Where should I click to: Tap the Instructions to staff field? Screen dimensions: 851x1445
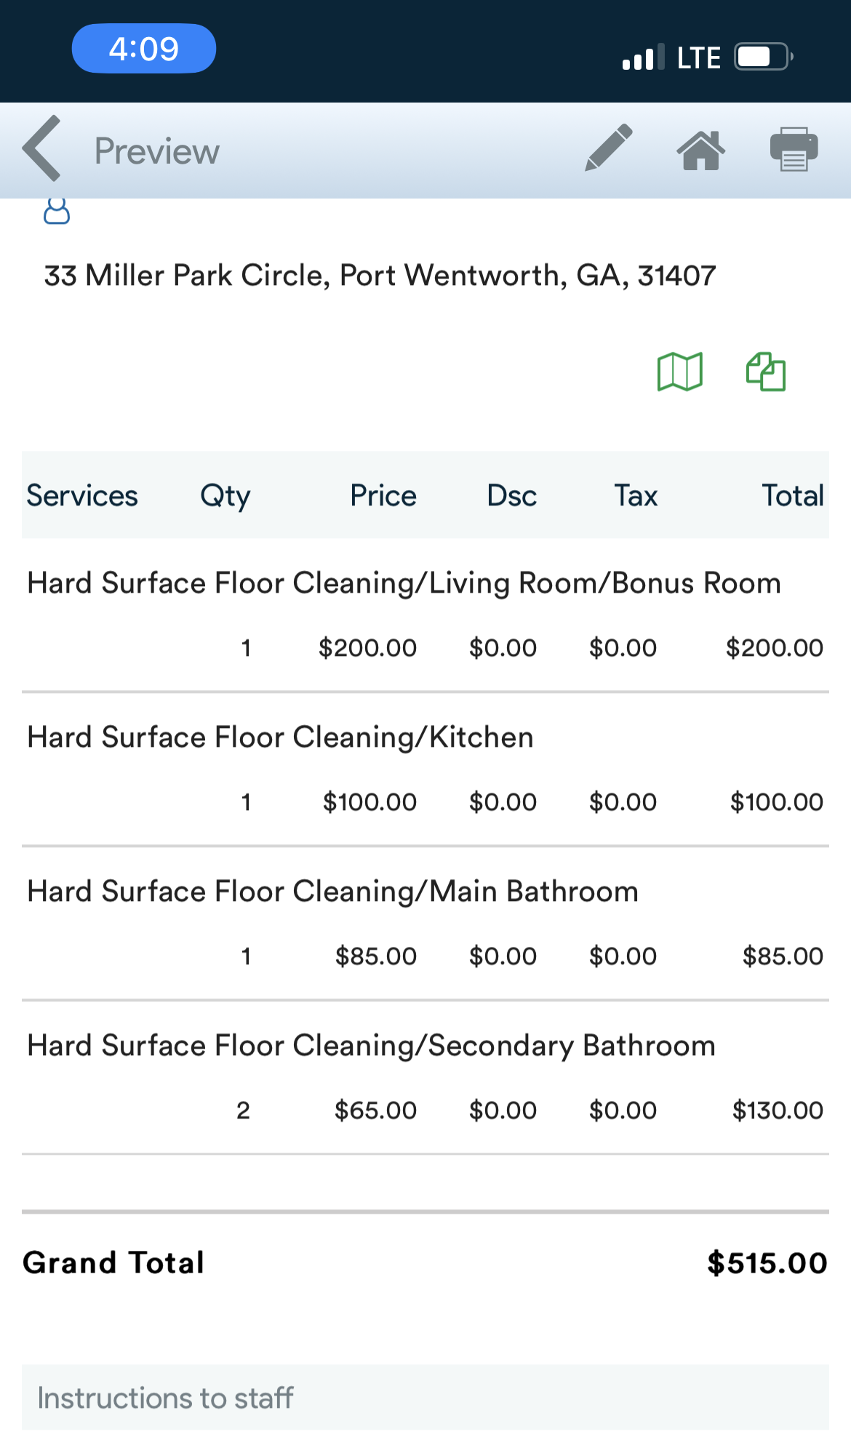pyautogui.click(x=425, y=1397)
